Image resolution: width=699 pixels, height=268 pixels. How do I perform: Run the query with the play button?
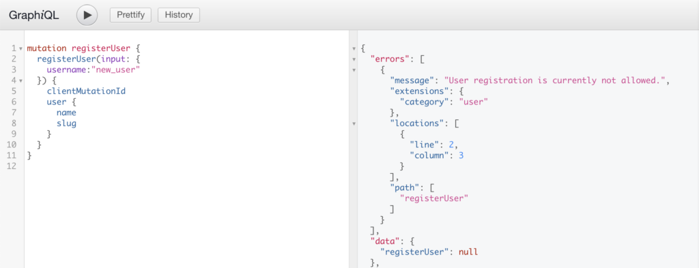click(x=87, y=15)
